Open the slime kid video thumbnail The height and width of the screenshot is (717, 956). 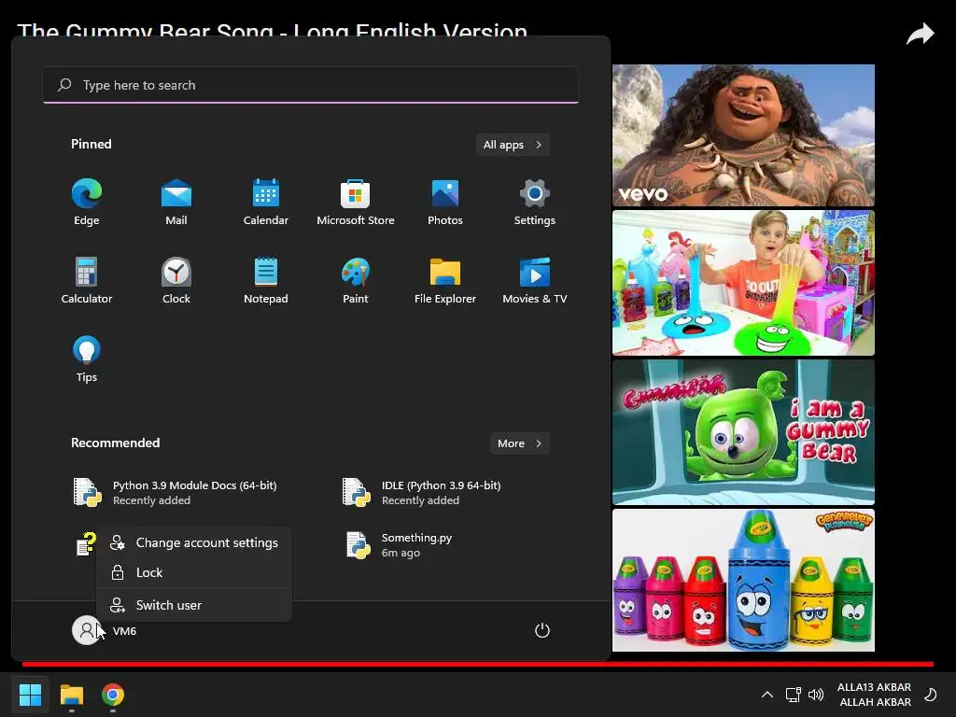click(743, 283)
